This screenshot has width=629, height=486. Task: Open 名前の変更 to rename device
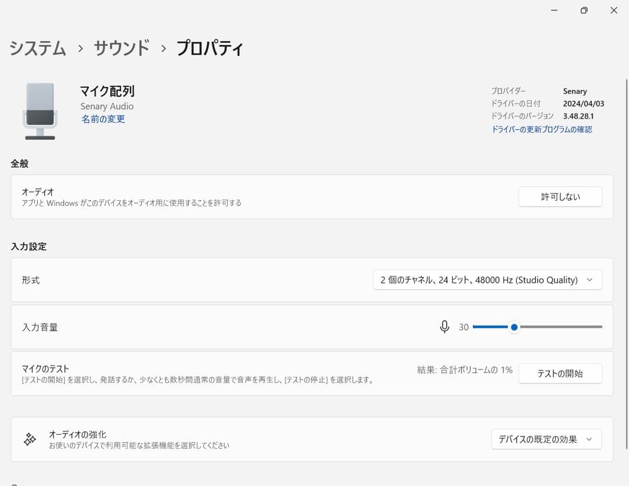(x=103, y=119)
